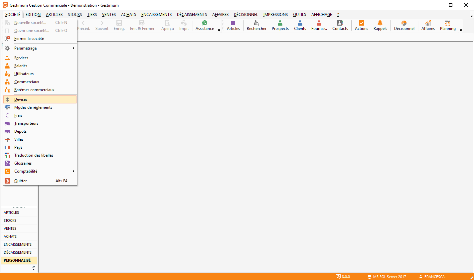Click Enr. & Fermer toolbar icon

pyautogui.click(x=142, y=26)
